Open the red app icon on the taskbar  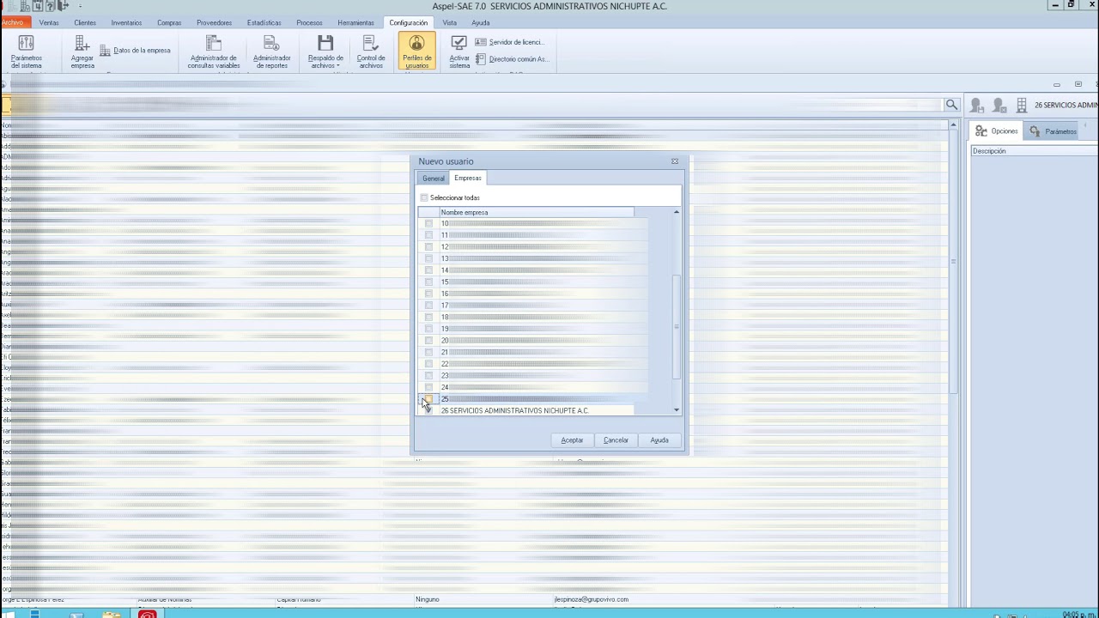147,614
